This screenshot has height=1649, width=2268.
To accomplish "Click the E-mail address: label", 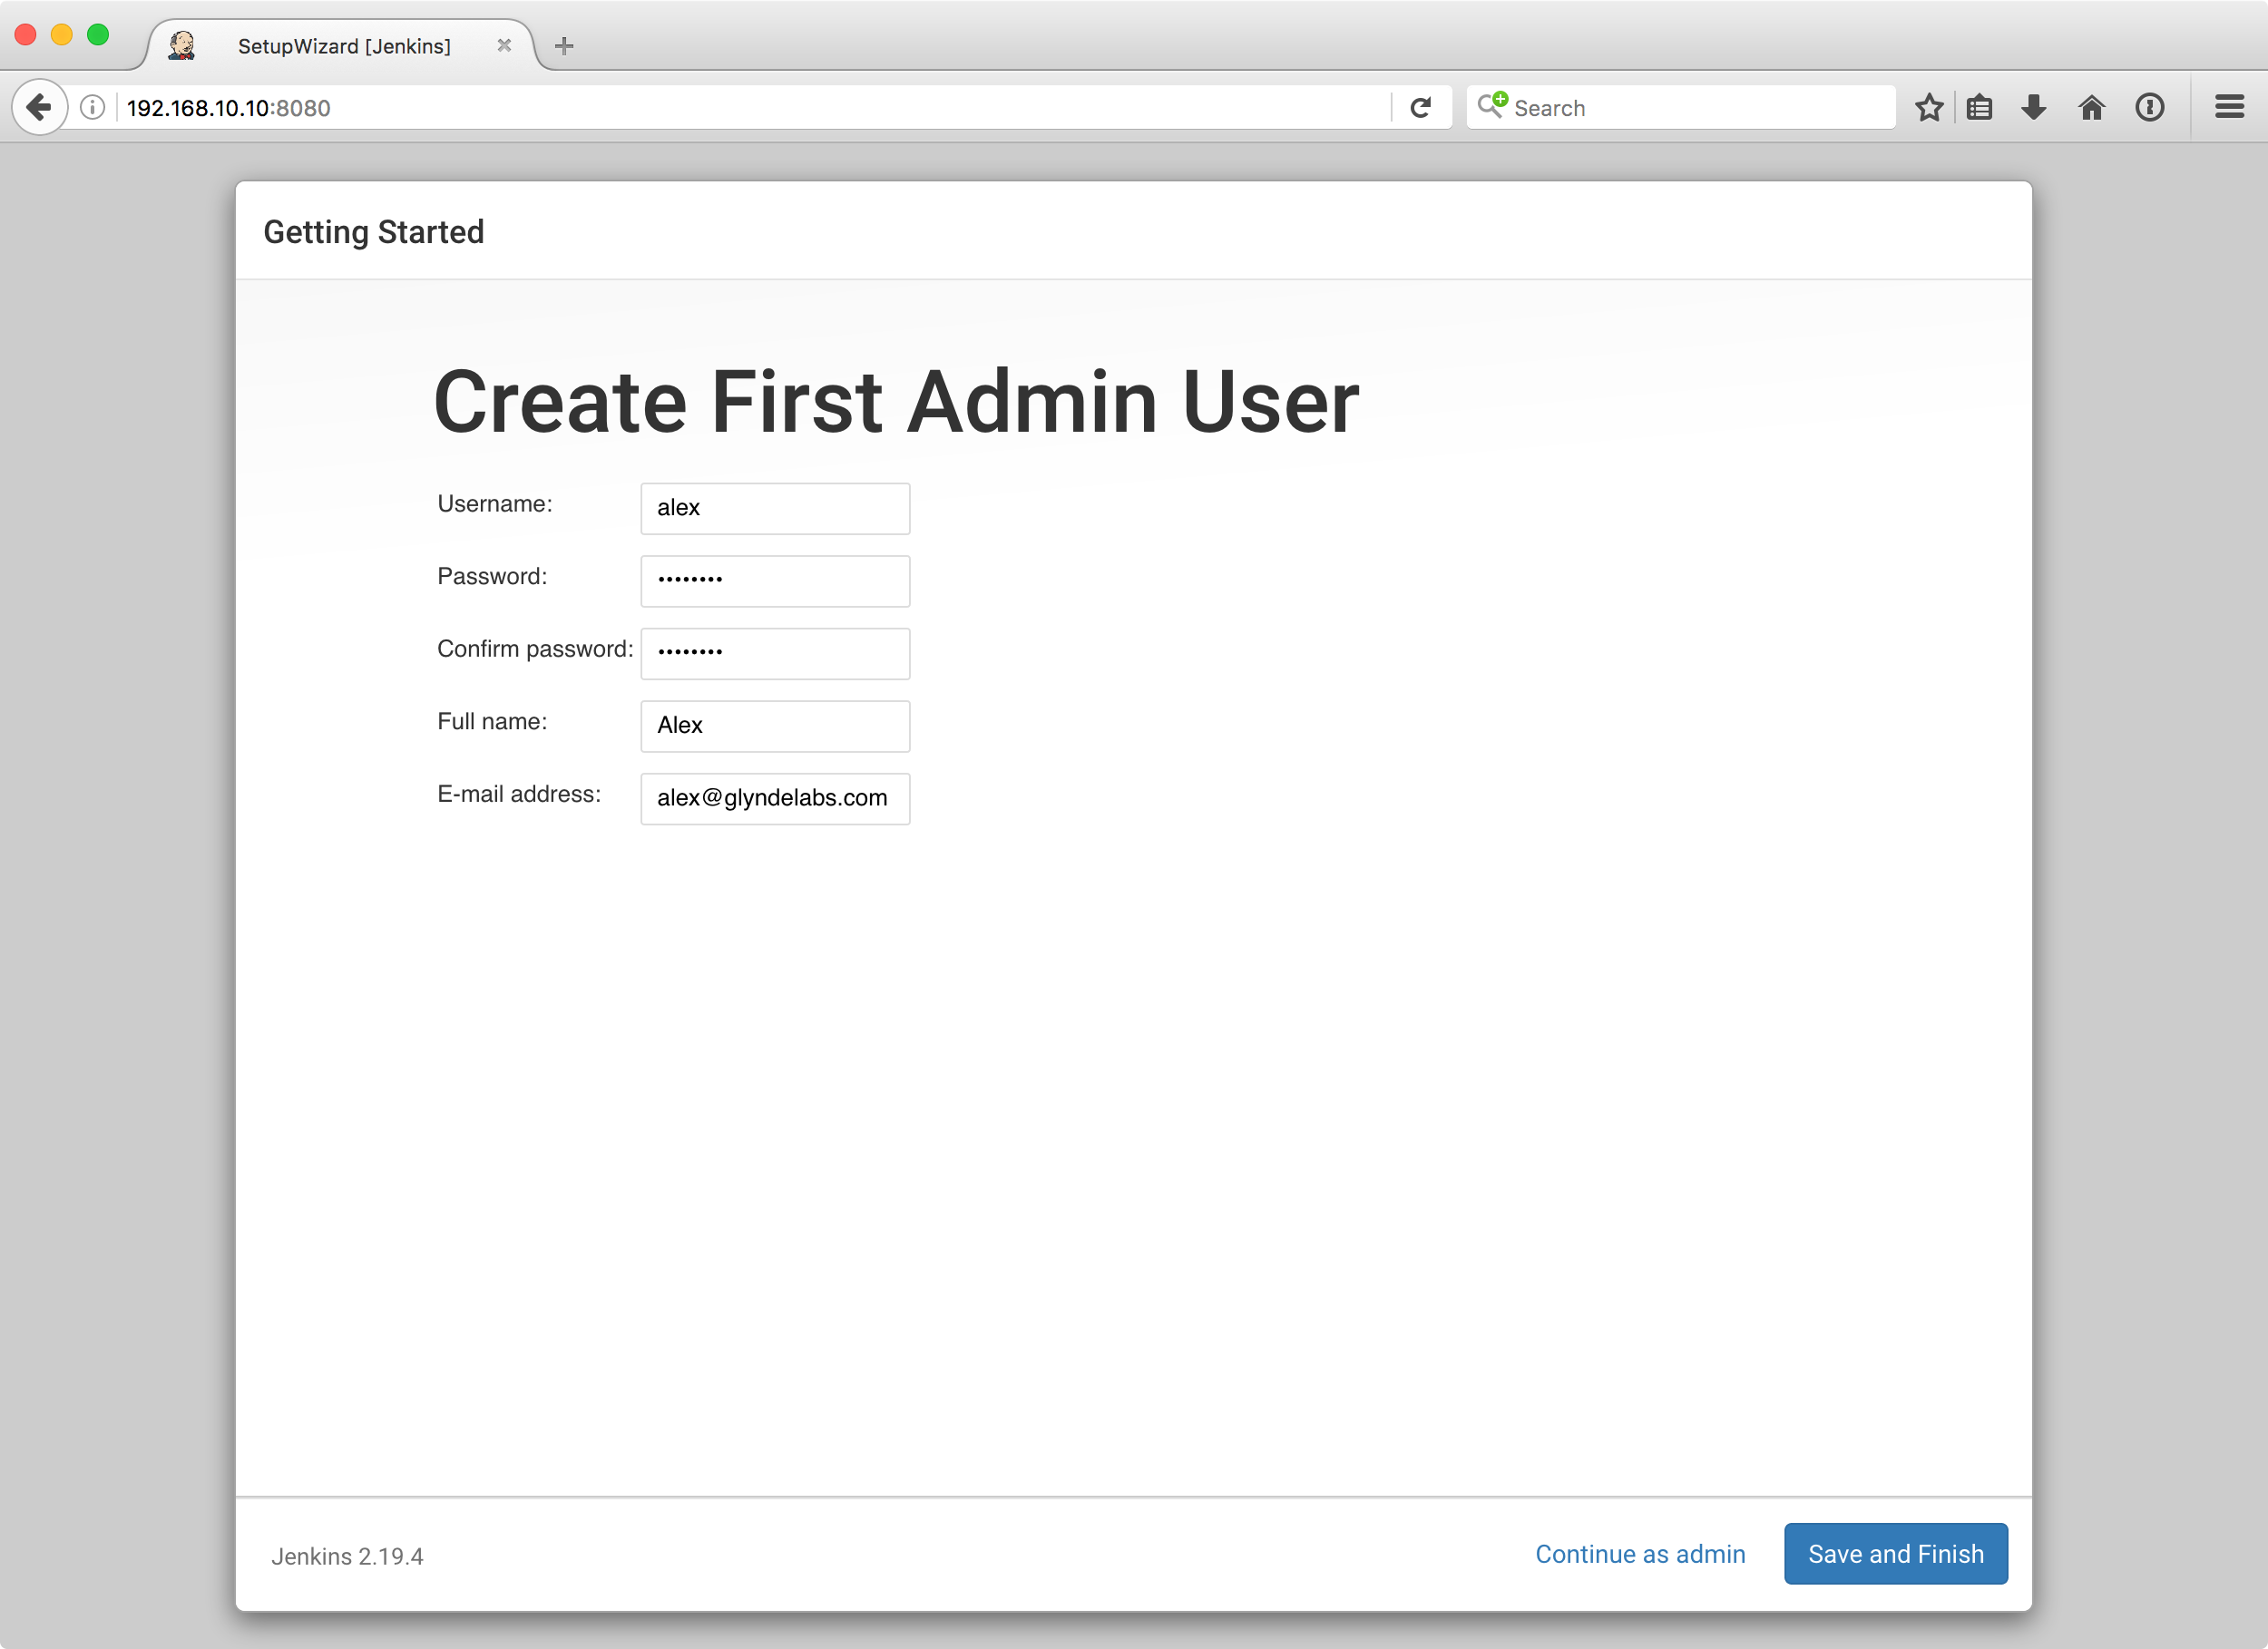I will 519,794.
